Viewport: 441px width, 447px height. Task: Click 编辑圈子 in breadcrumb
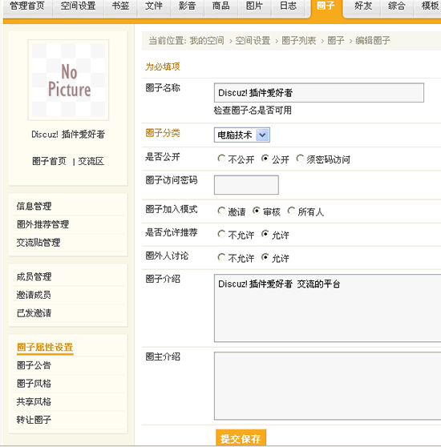point(373,41)
